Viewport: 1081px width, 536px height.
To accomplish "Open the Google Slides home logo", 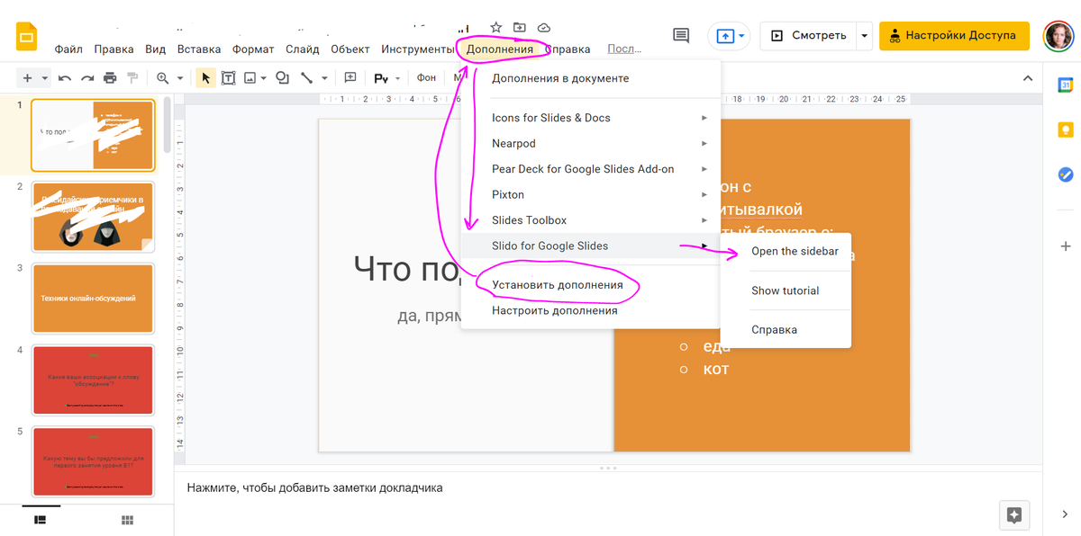I will coord(26,37).
